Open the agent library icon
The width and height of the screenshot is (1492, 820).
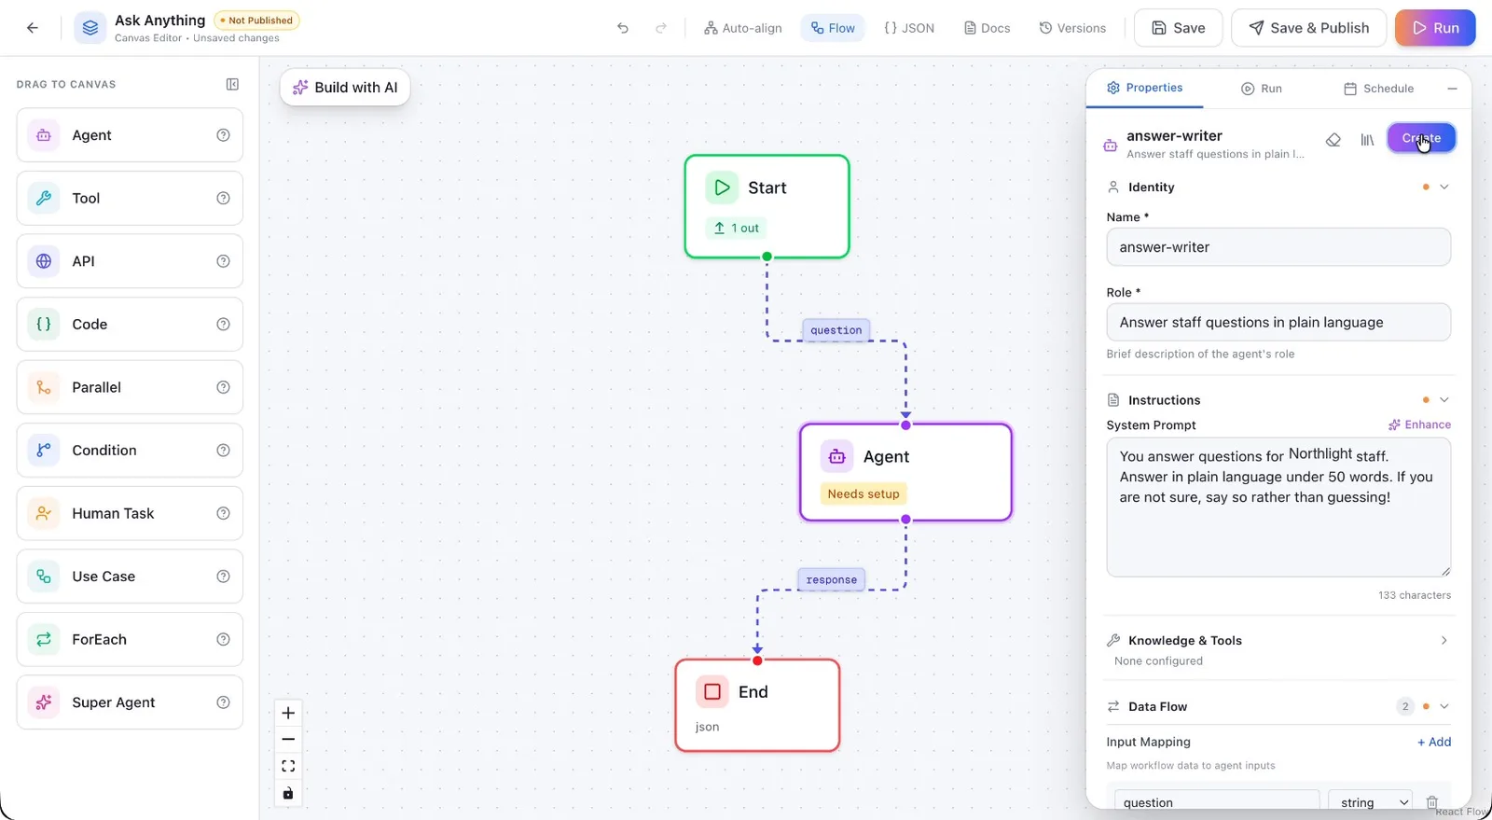[x=1367, y=140]
